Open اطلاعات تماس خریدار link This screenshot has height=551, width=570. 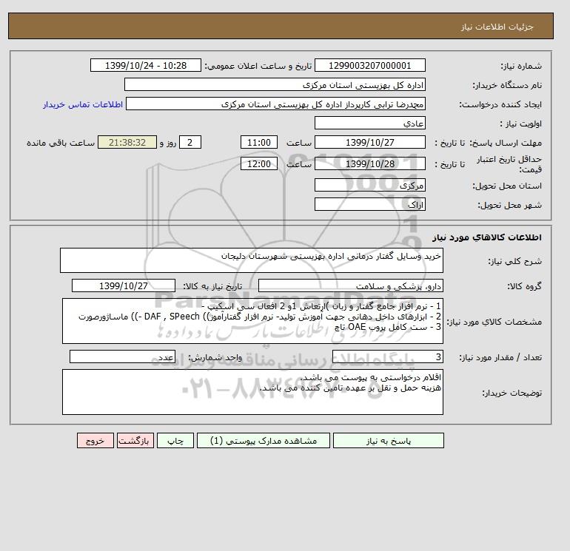pos(83,104)
